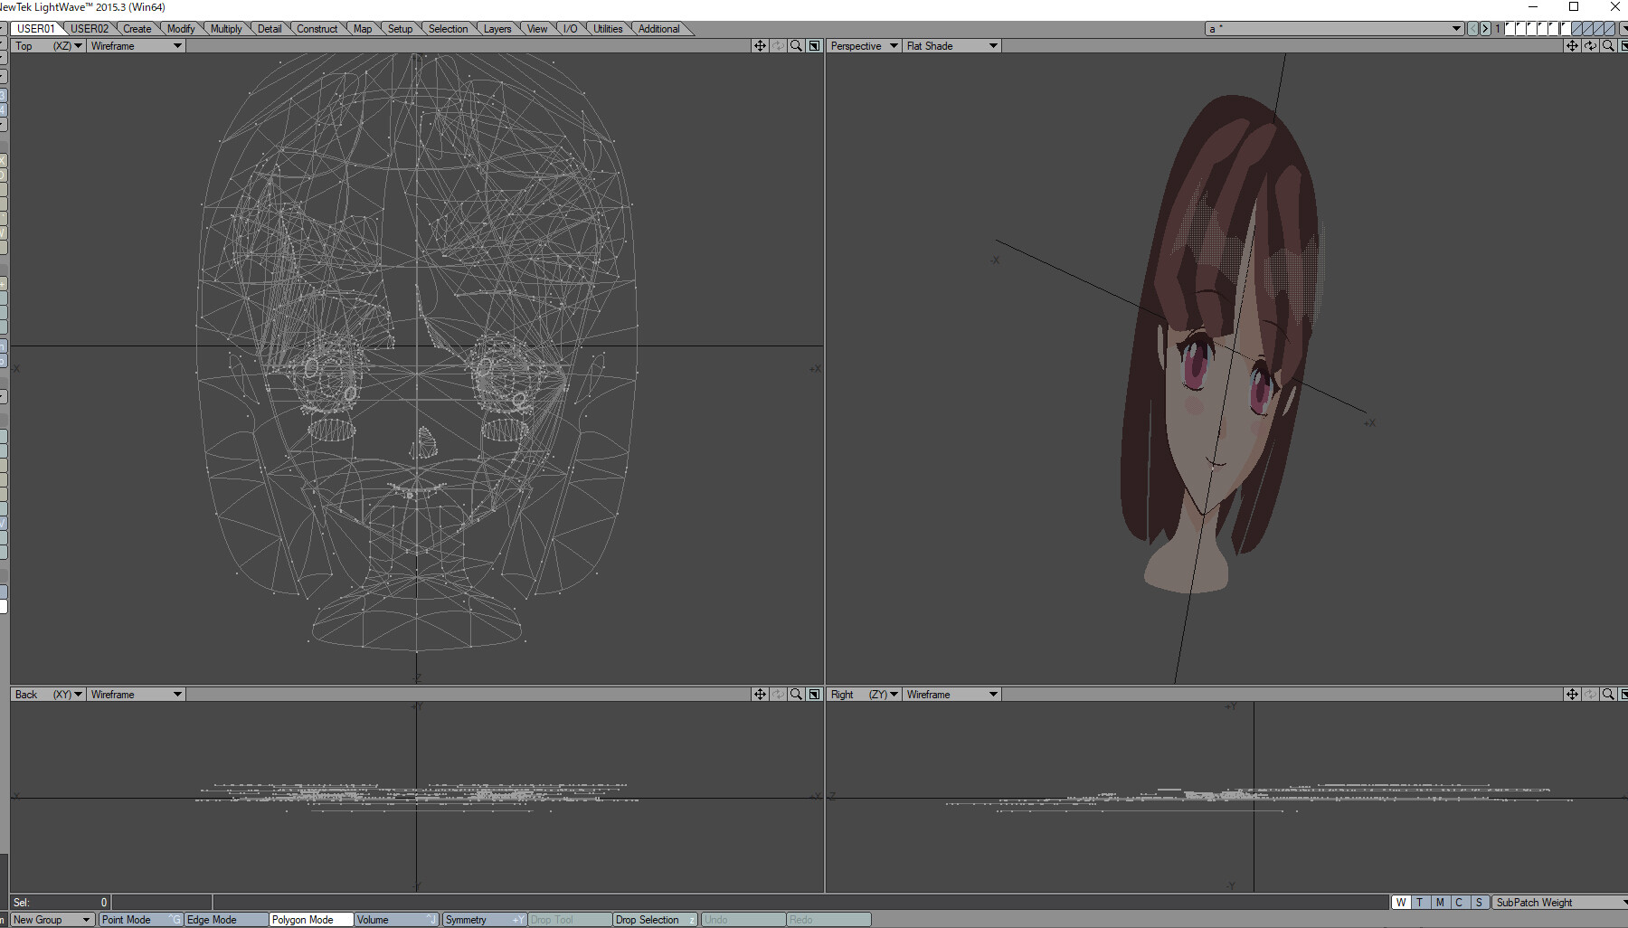Open the Top (XZ) view type dropdown

click(48, 46)
